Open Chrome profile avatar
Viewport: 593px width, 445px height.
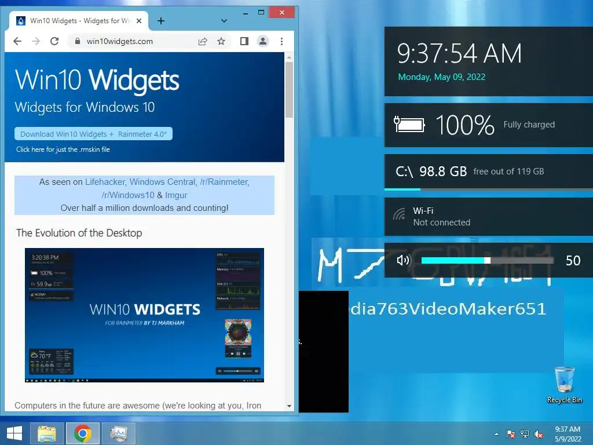pos(263,41)
